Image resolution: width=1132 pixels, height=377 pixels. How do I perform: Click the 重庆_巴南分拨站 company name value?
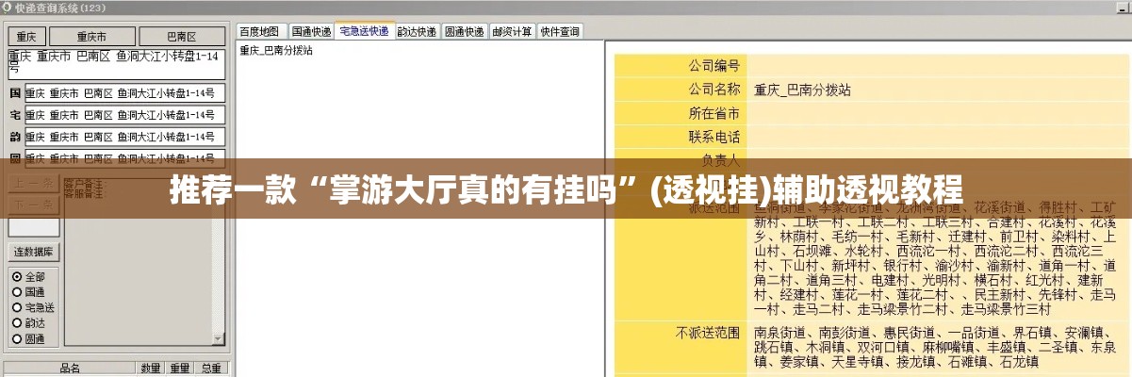[x=802, y=90]
